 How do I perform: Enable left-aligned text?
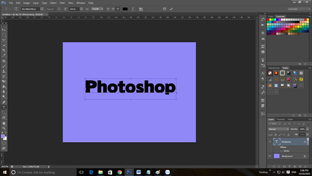108,9
